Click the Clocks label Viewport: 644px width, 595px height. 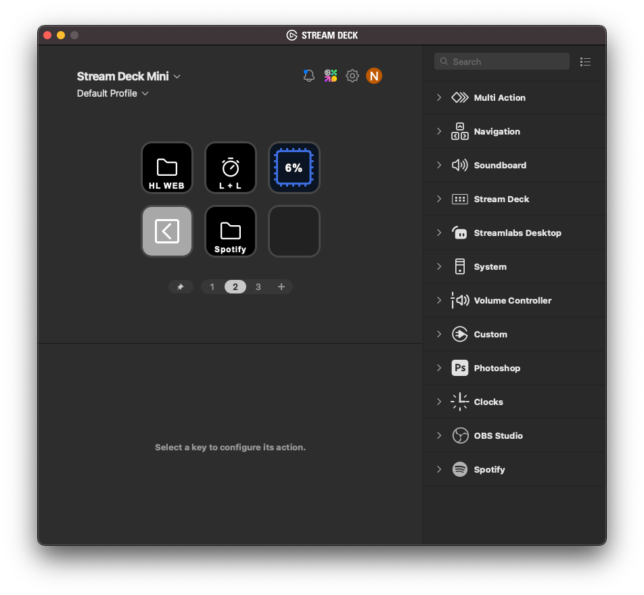click(x=488, y=402)
